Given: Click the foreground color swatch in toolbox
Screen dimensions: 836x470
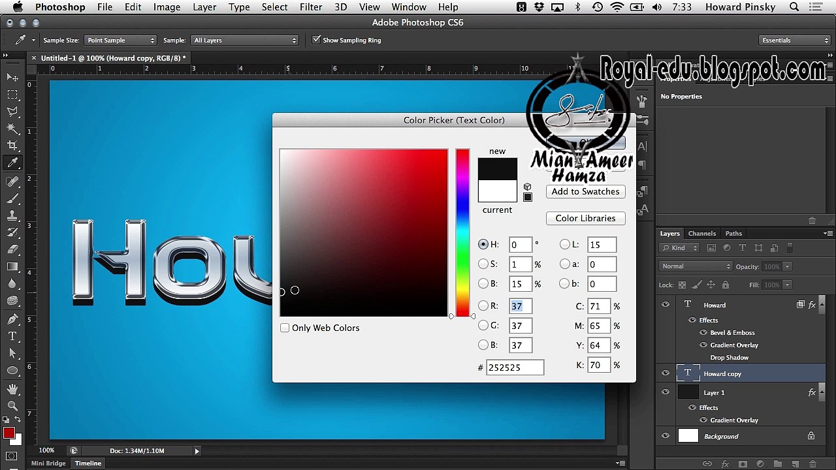Looking at the screenshot, I should pos(8,433).
